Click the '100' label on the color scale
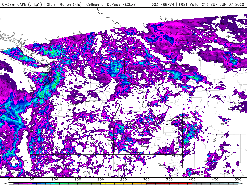 55,179
